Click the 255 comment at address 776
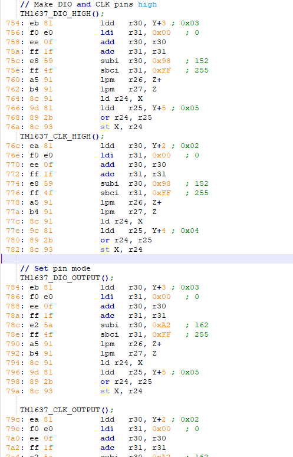 [x=202, y=193]
